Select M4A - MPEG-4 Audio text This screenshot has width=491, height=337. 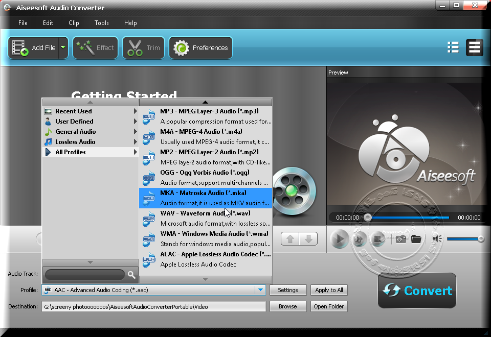click(x=202, y=132)
